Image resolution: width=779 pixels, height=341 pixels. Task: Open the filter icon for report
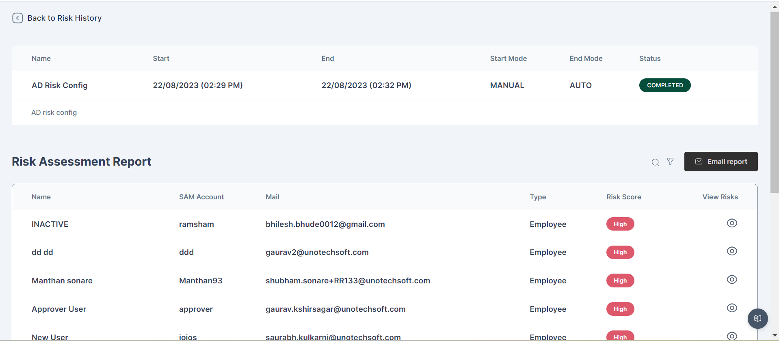pyautogui.click(x=670, y=162)
